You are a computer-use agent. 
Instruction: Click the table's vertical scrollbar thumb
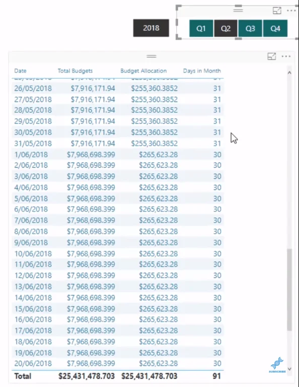click(x=289, y=290)
